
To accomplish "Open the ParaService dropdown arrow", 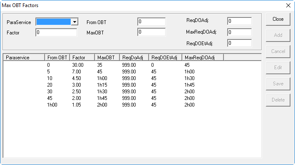I will (75, 22).
